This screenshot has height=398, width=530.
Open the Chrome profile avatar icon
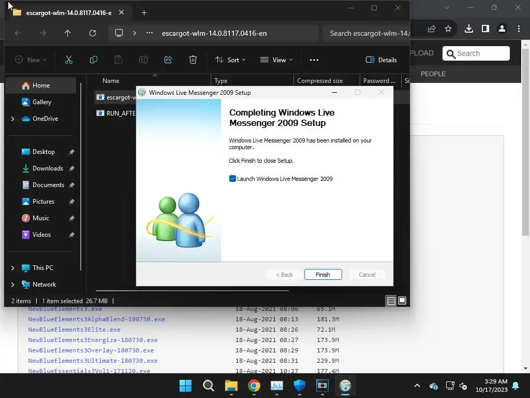(x=502, y=29)
